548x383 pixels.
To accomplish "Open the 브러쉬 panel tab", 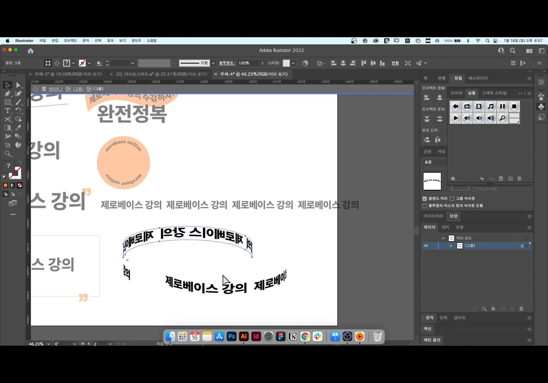I will tap(456, 93).
